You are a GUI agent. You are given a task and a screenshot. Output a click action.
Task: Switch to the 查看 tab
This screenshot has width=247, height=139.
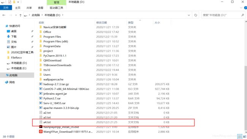41,8
